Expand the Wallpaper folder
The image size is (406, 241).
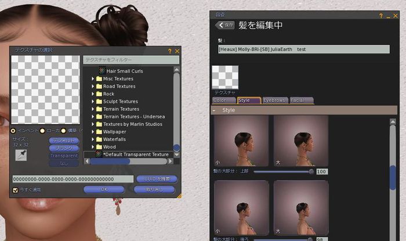(x=93, y=132)
